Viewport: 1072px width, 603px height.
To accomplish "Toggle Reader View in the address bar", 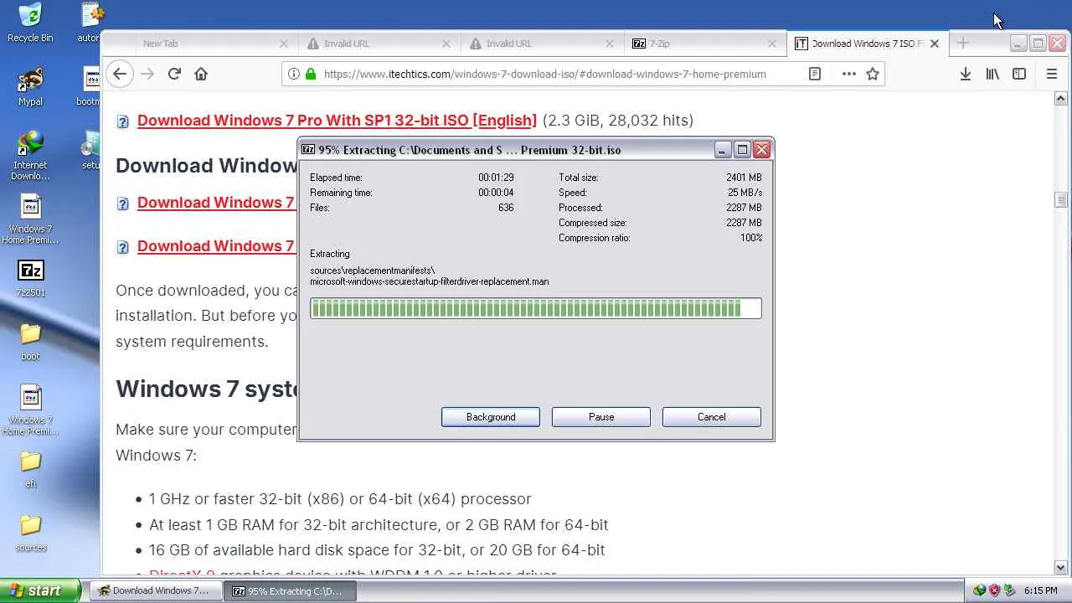I will point(814,74).
